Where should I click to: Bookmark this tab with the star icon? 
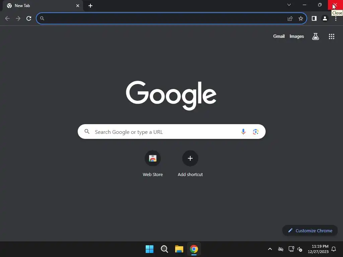click(x=301, y=19)
